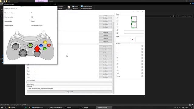This screenshot has width=194, height=109.
Task: Click the Przeszukaj XOutput search field
Action: pyautogui.click(x=185, y=16)
